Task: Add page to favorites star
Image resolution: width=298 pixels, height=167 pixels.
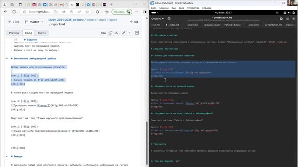Action: [x=87, y=12]
